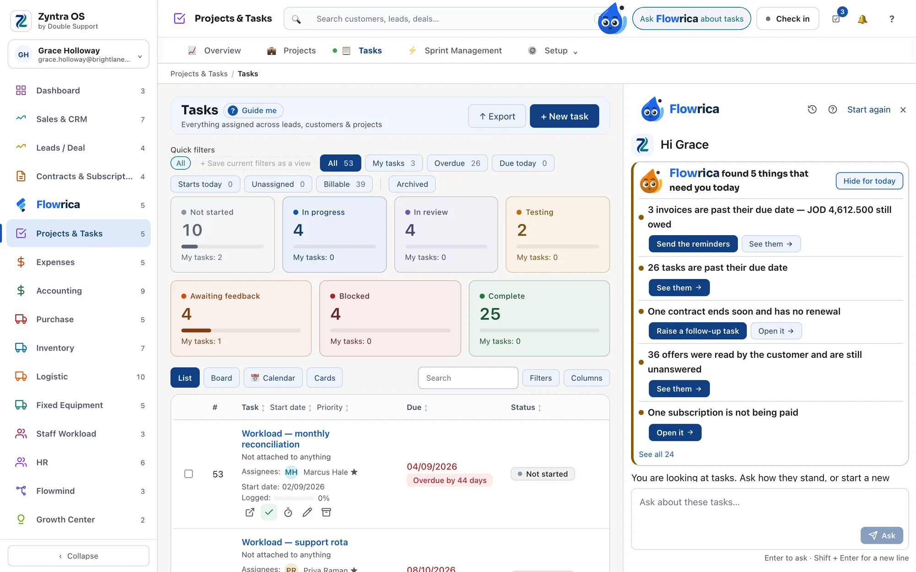Open Flowmind in the sidebar

coord(79,491)
